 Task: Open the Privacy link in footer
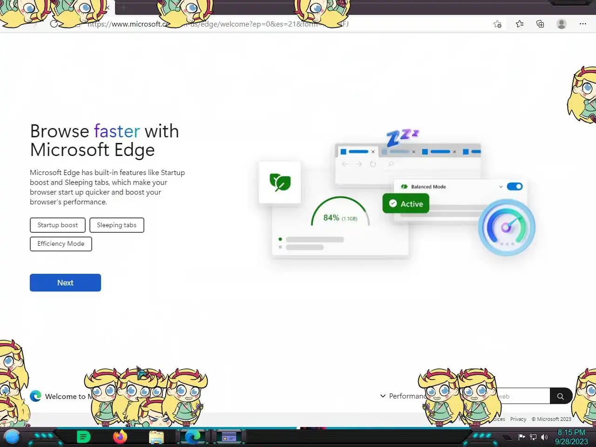[518, 419]
